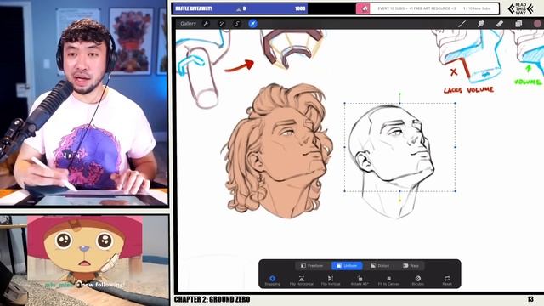Switch transform mode to Freeform
This screenshot has height=306, width=544.
tap(312, 266)
